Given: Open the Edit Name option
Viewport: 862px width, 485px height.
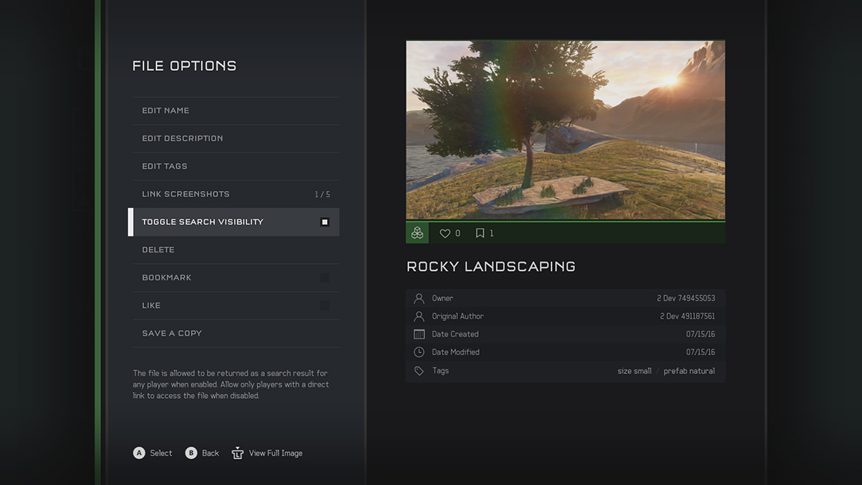Looking at the screenshot, I should (236, 111).
